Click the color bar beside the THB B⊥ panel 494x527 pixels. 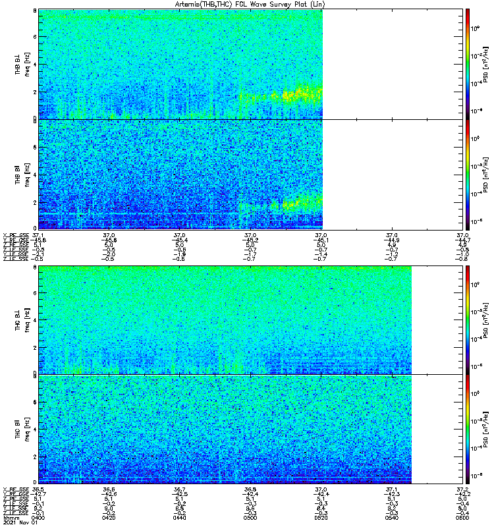coord(468,64)
